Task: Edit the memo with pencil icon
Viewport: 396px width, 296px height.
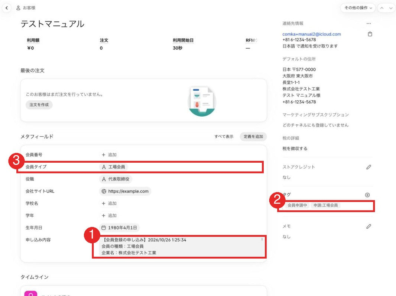Action: (369, 226)
